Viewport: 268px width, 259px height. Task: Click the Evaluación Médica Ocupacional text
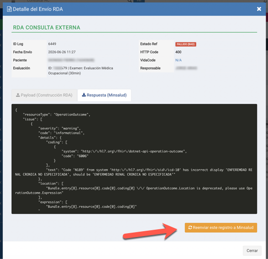(80, 71)
